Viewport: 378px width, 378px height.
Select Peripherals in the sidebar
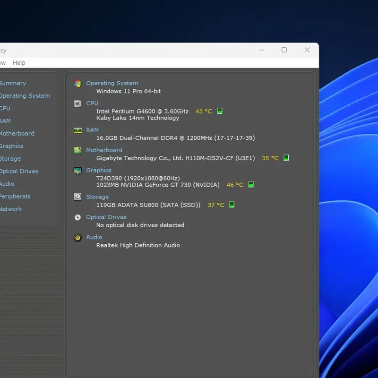click(x=15, y=196)
